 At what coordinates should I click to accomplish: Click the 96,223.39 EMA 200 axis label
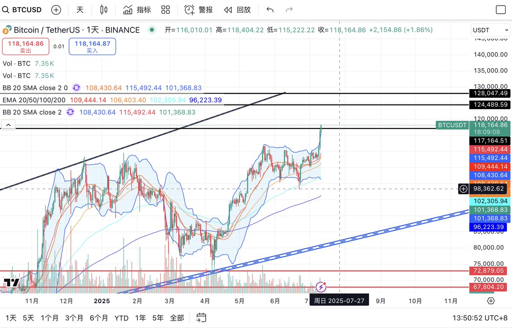coord(489,227)
